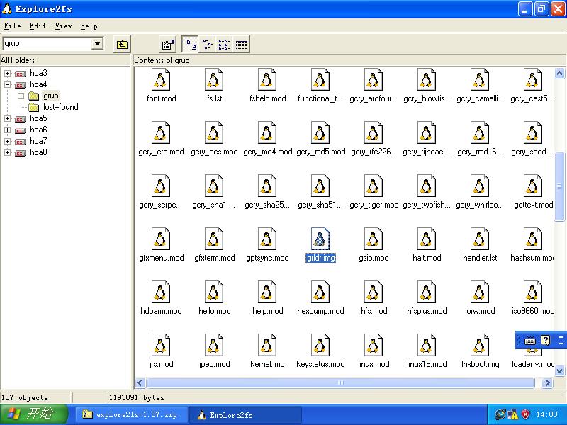Viewport: 567px width, 425px height.
Task: Select the hexdump.mod file icon
Action: tap(320, 292)
